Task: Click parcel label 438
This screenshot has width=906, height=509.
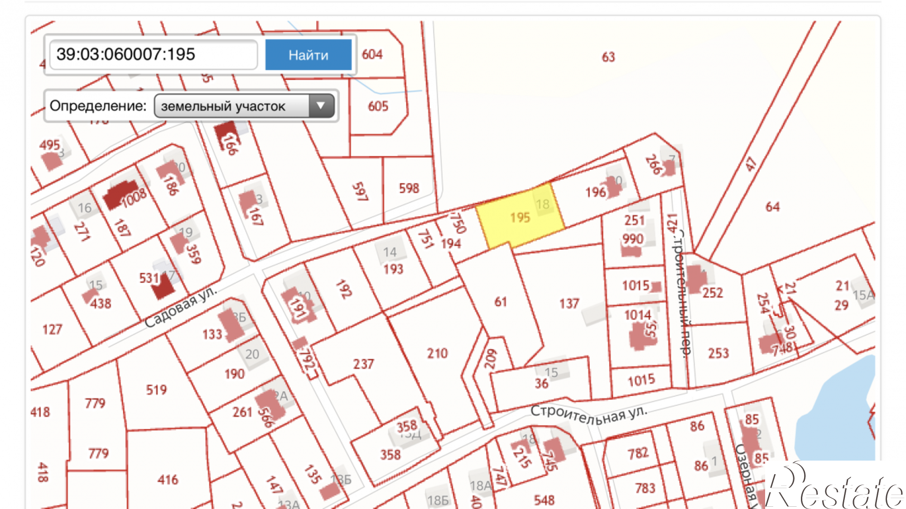Action: click(x=101, y=303)
